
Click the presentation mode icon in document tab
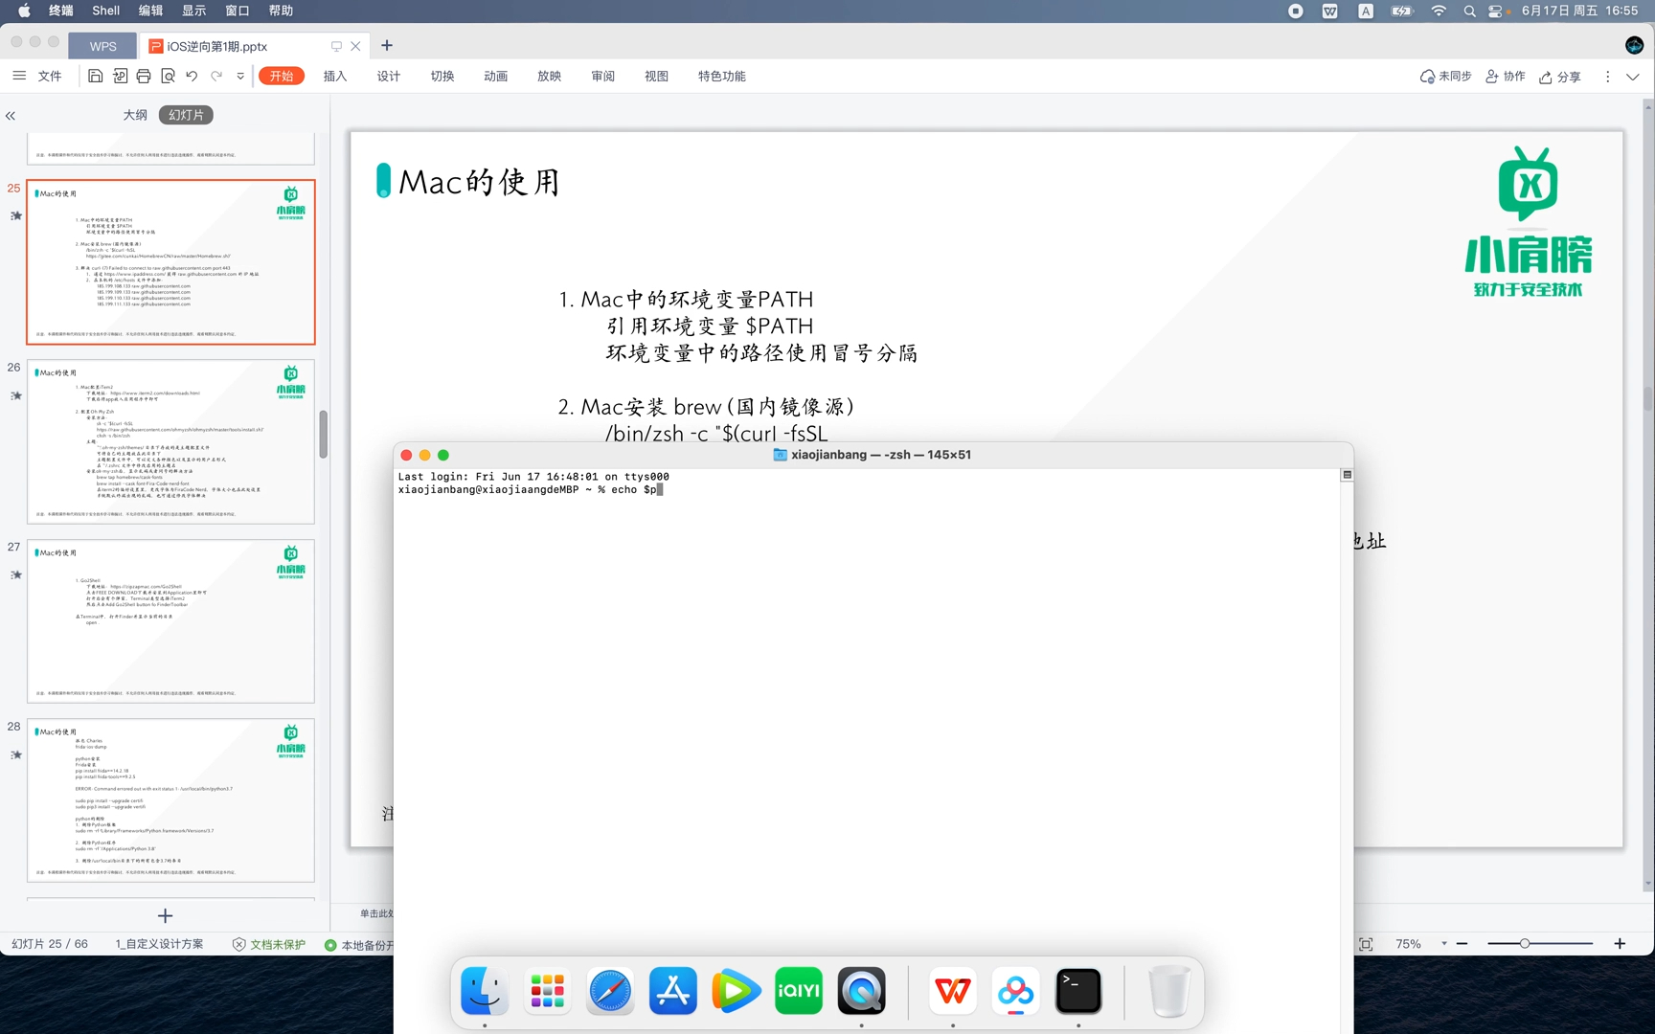pos(336,46)
